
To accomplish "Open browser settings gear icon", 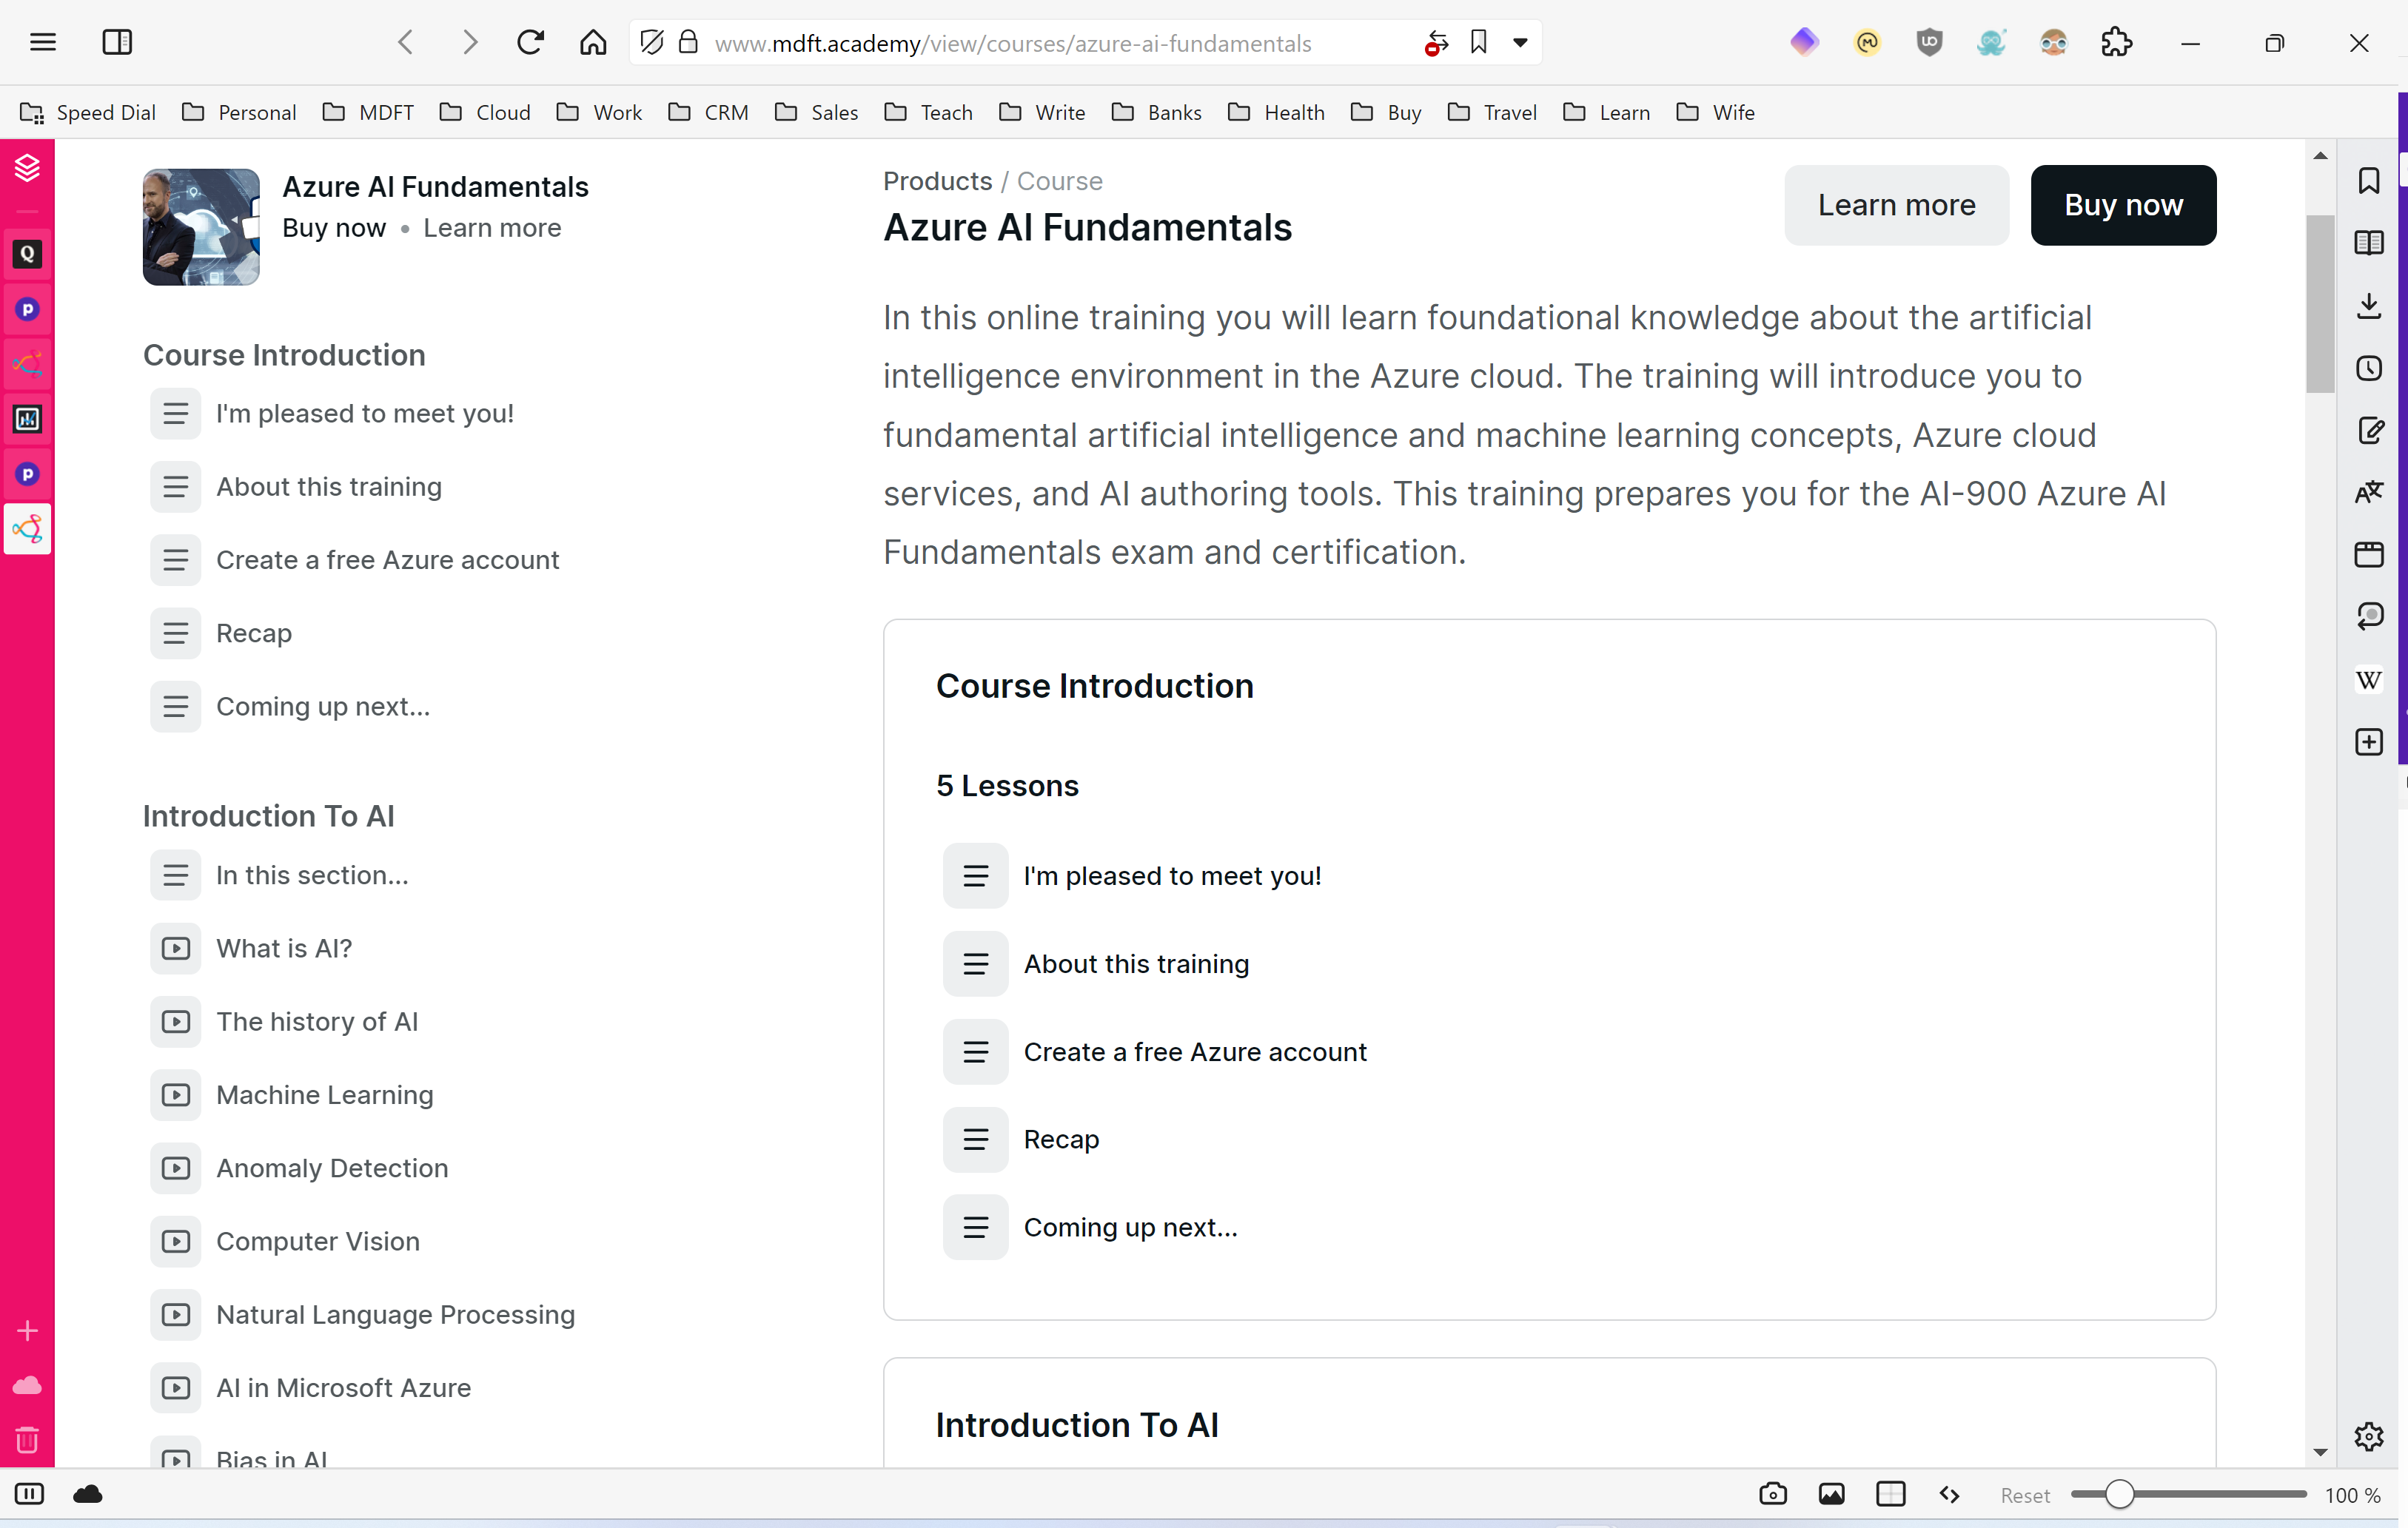I will pos(2368,1436).
